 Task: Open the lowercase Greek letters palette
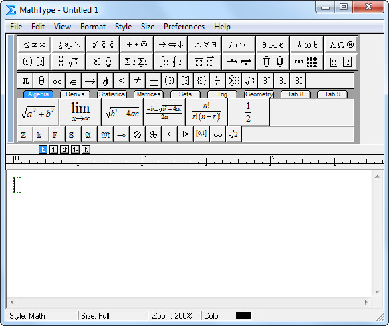307,45
